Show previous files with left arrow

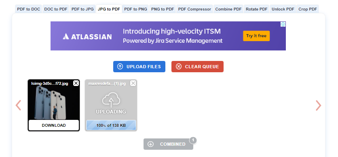pyautogui.click(x=18, y=105)
